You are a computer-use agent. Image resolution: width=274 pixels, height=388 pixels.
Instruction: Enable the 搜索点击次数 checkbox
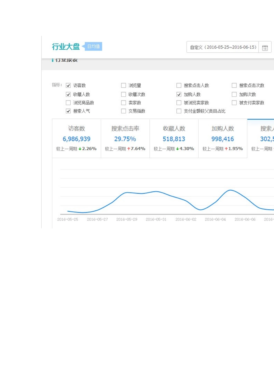234,85
